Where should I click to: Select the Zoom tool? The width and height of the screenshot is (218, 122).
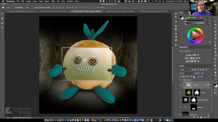215,76
